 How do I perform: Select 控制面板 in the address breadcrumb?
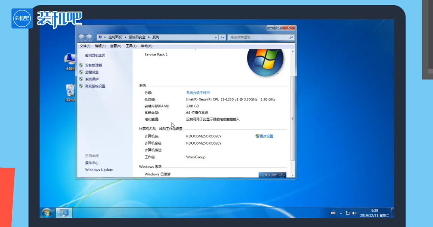tap(115, 37)
